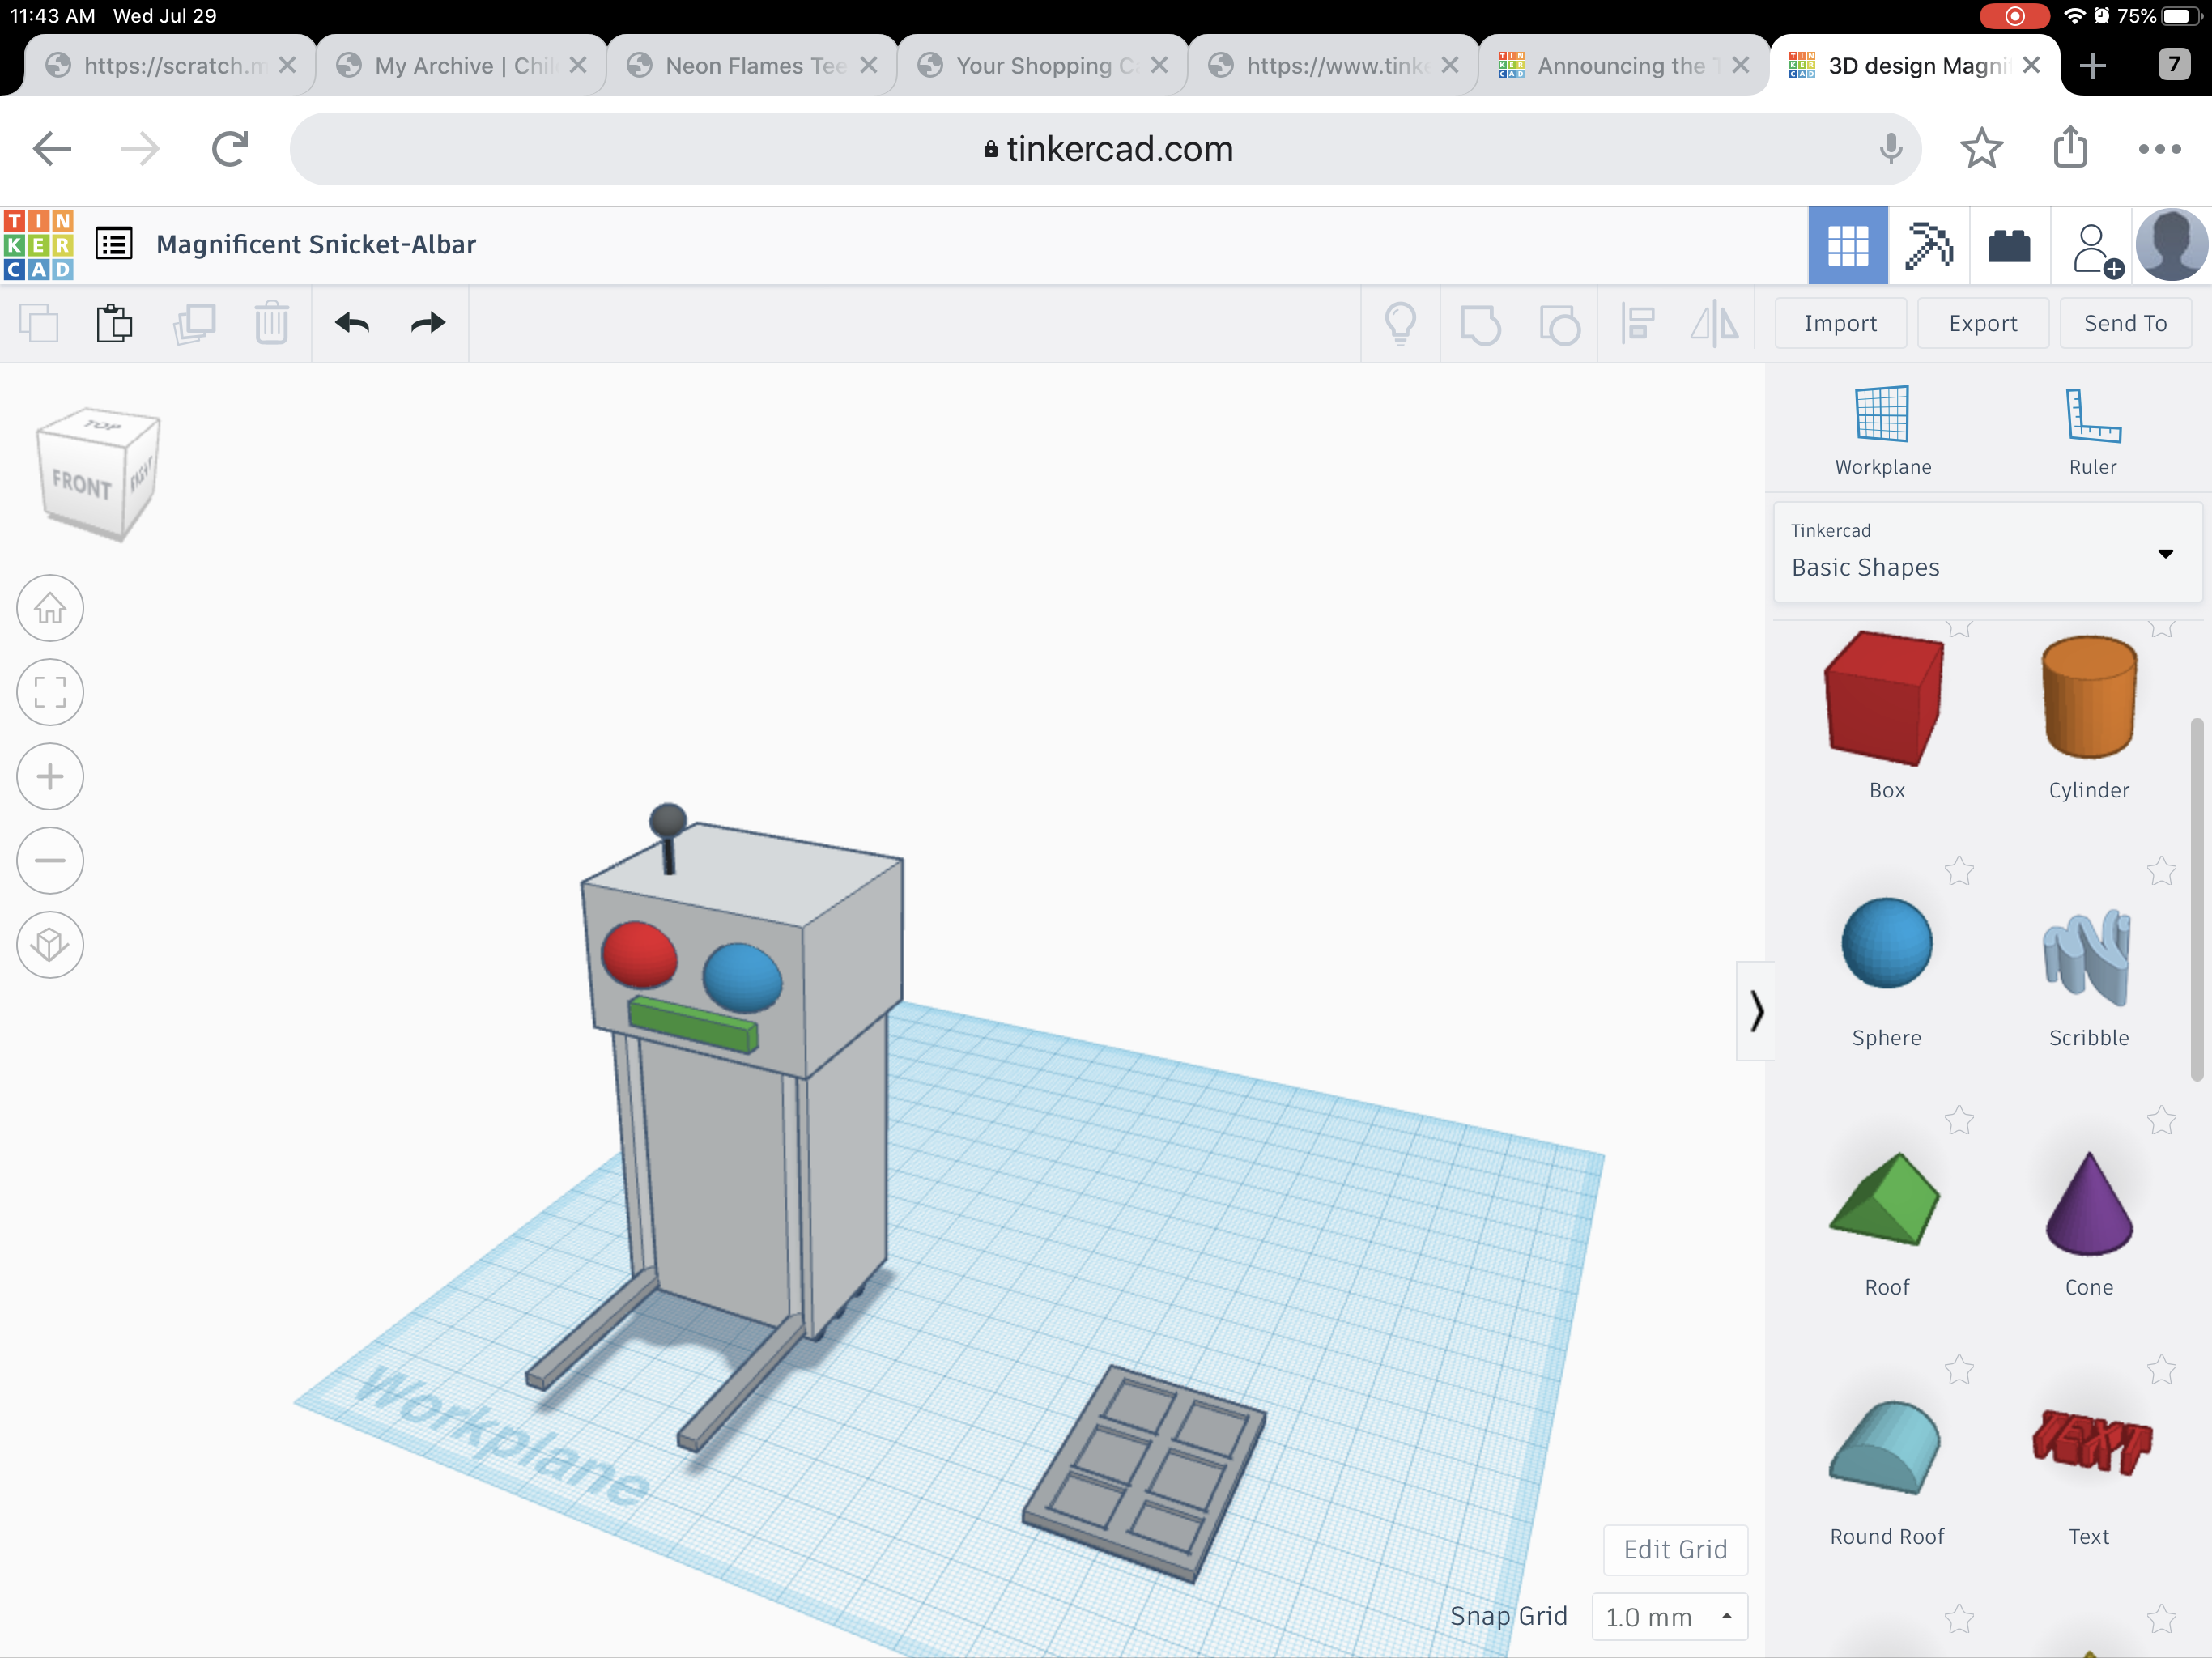Favorite the Roof shape star
The width and height of the screenshot is (2212, 1658).
click(1958, 1120)
